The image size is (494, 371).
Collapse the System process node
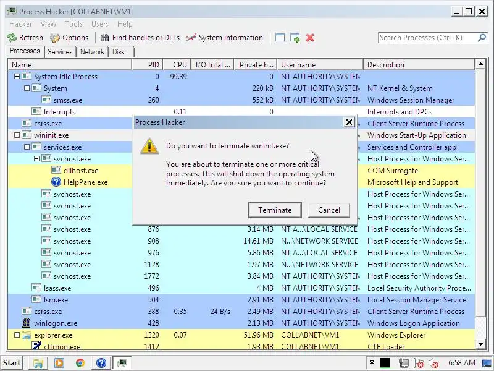(27, 88)
